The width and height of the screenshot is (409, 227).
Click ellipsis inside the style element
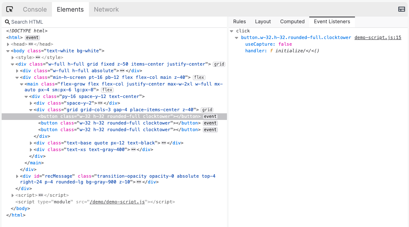coord(38,57)
